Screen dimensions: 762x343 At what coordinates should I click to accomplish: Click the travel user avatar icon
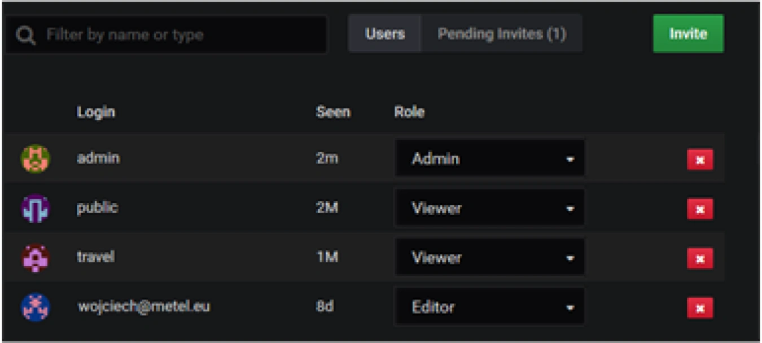(x=35, y=258)
